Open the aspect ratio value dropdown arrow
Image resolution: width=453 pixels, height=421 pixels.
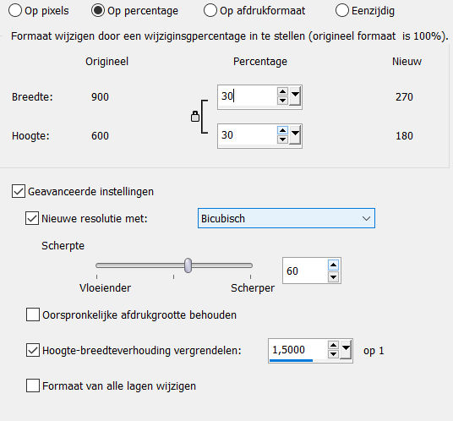pyautogui.click(x=346, y=350)
